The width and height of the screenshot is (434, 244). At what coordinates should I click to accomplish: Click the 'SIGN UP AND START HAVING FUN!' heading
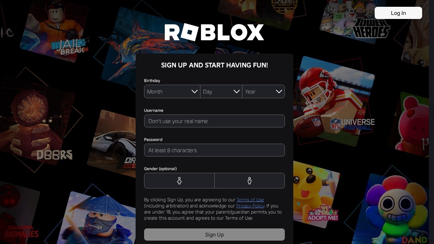[214, 65]
